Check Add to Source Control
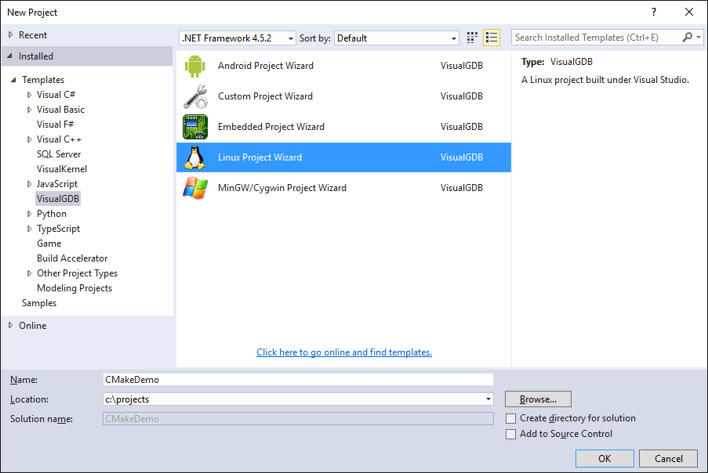The width and height of the screenshot is (708, 473). [511, 433]
